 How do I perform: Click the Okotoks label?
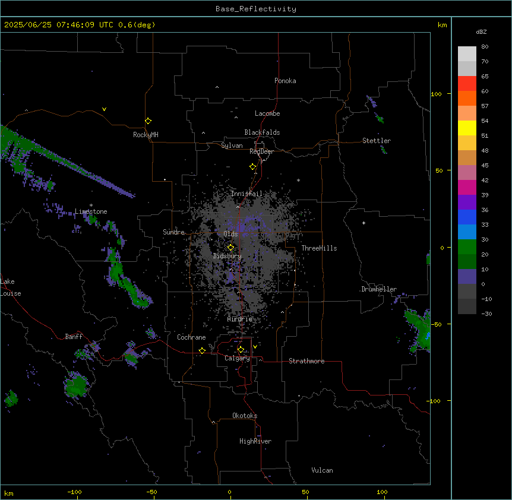(x=245, y=416)
